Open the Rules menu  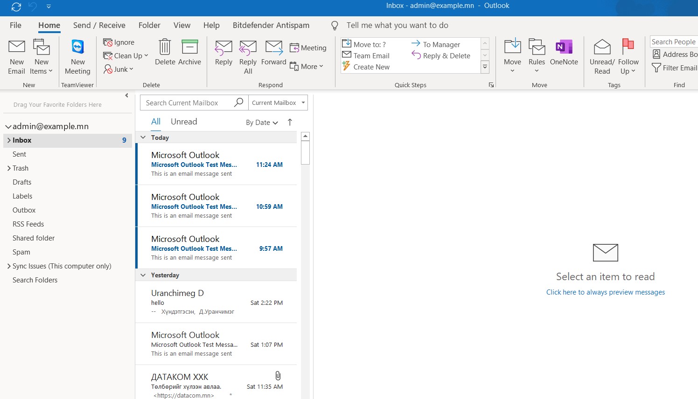(537, 56)
